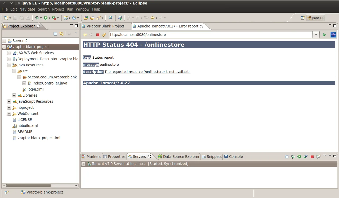
Task: Close the Apache Tomcat Error report tab
Action: [202, 26]
